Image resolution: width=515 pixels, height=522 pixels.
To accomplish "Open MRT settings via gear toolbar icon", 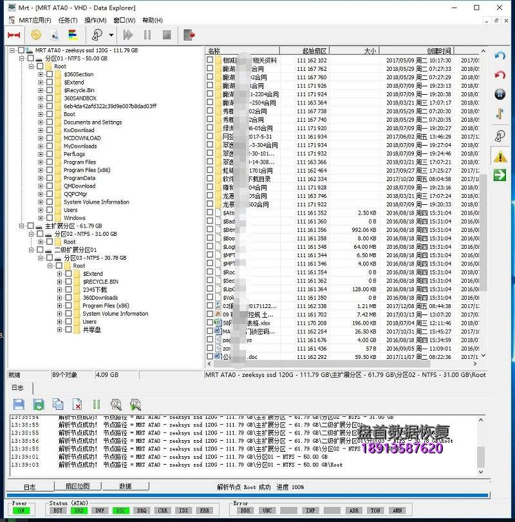I will coord(35,35).
